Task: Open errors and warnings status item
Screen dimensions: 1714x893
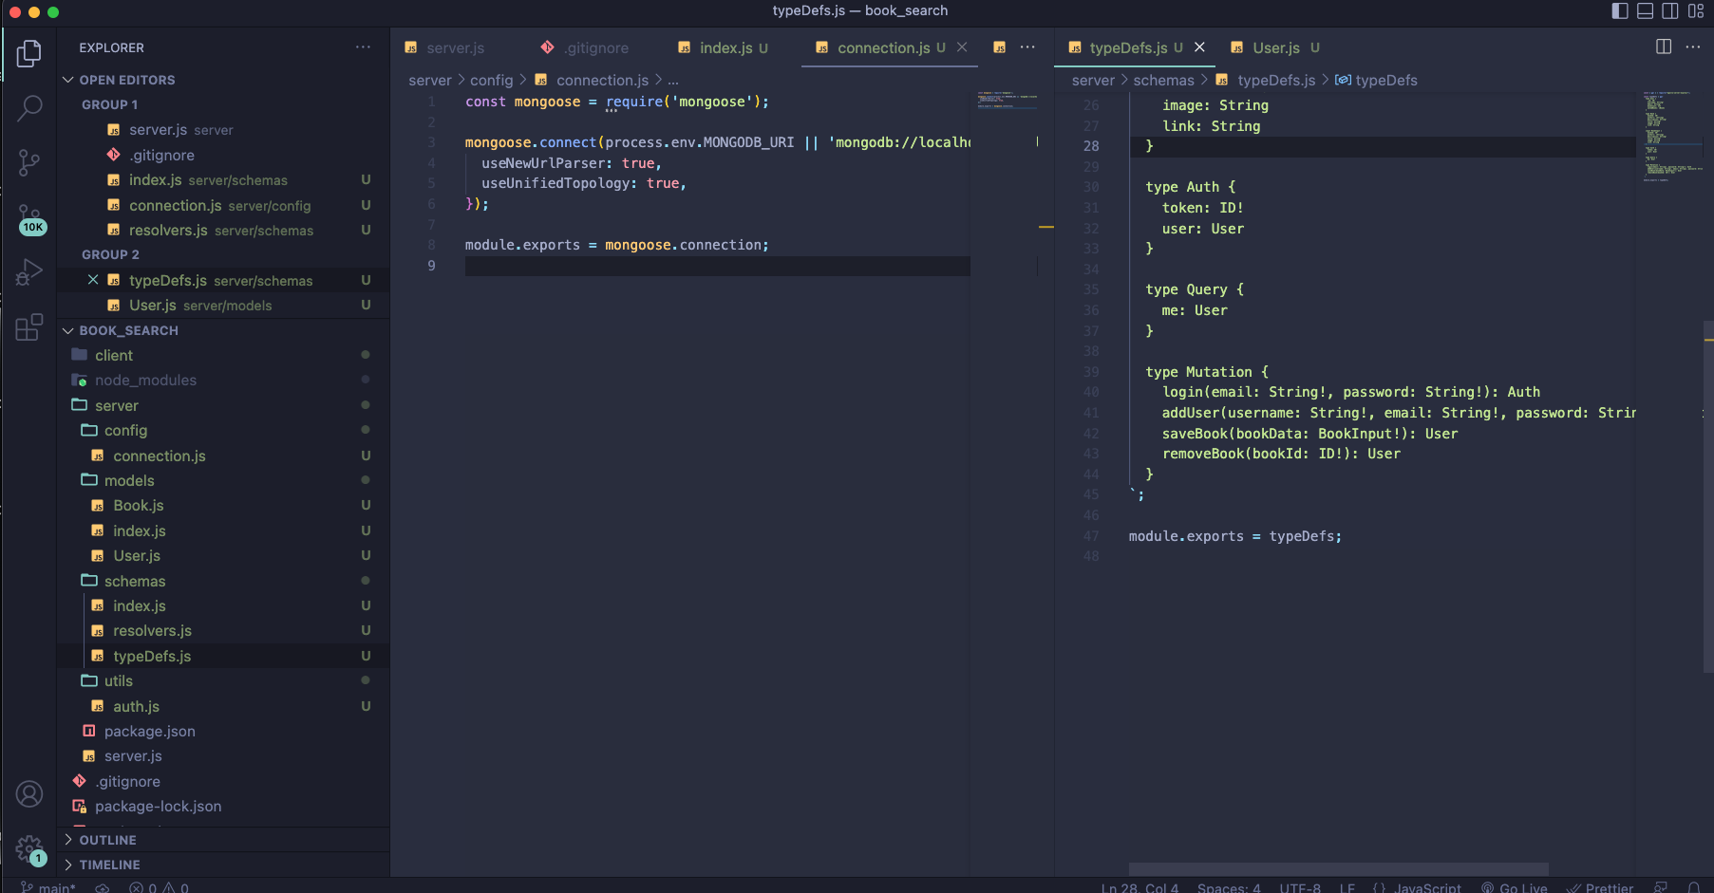Action: (x=159, y=887)
